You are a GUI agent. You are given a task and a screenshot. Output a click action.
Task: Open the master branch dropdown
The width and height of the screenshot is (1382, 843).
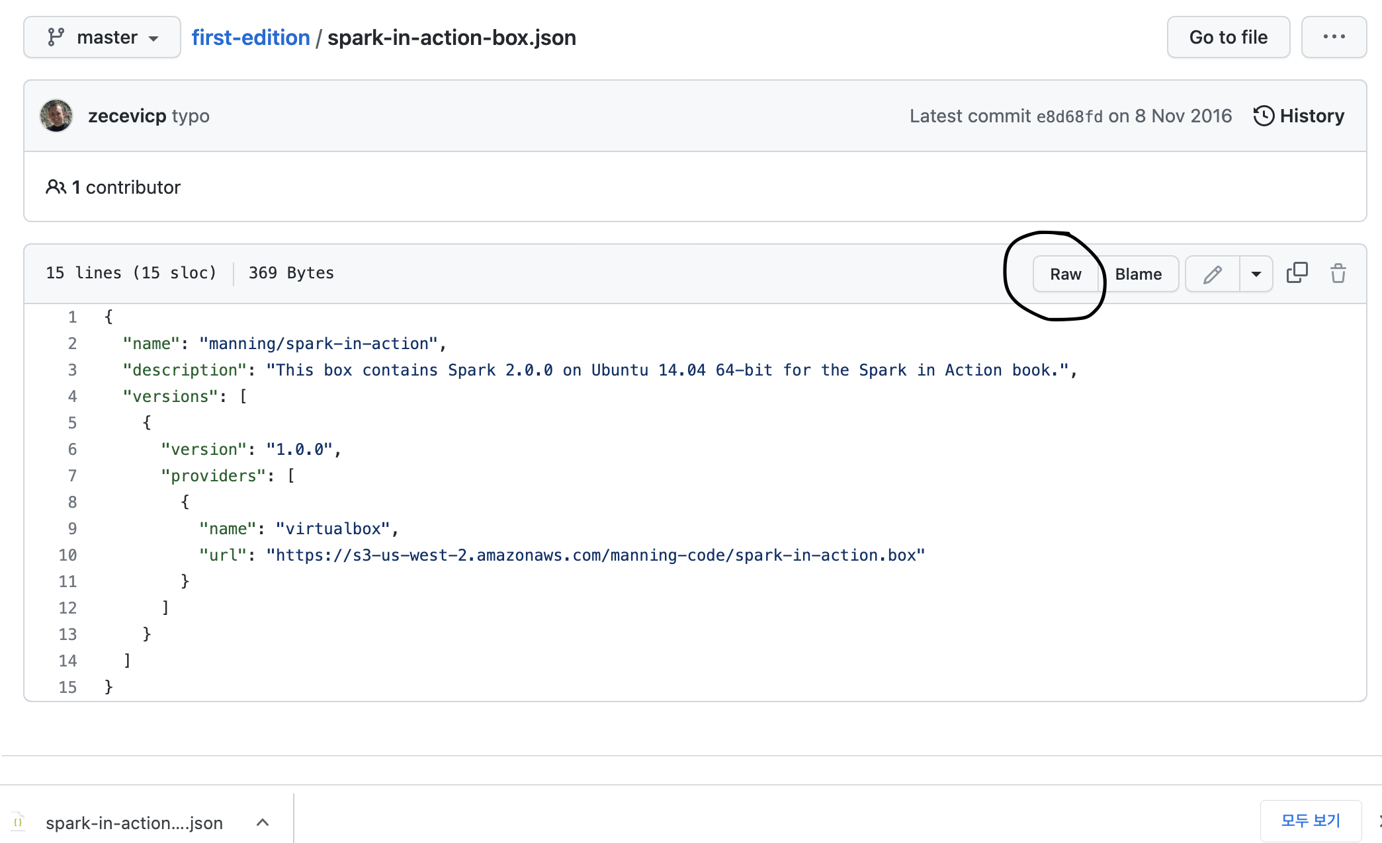(103, 37)
